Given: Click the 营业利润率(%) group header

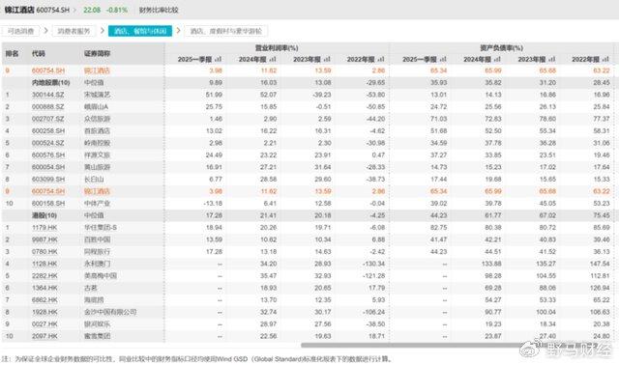Looking at the screenshot, I should [x=277, y=48].
